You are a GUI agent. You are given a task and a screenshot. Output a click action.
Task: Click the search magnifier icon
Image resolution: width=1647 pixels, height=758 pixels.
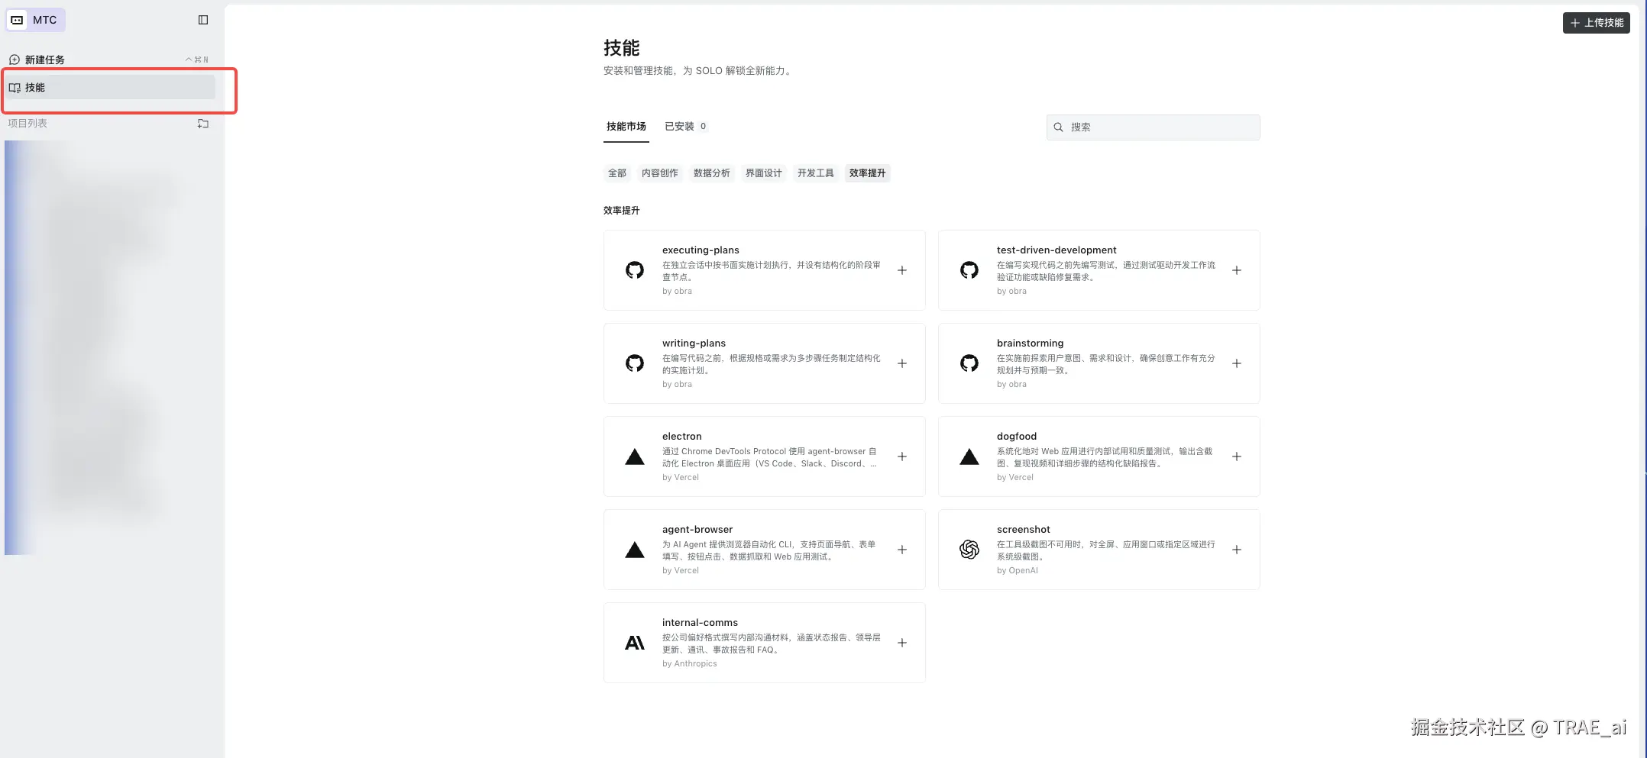[x=1058, y=127]
